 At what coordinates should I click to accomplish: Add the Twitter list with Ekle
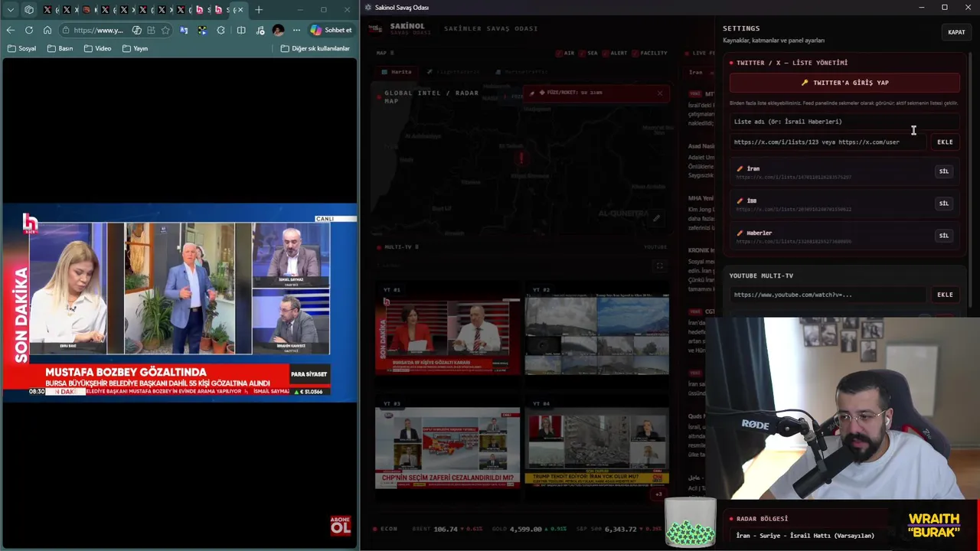point(945,142)
